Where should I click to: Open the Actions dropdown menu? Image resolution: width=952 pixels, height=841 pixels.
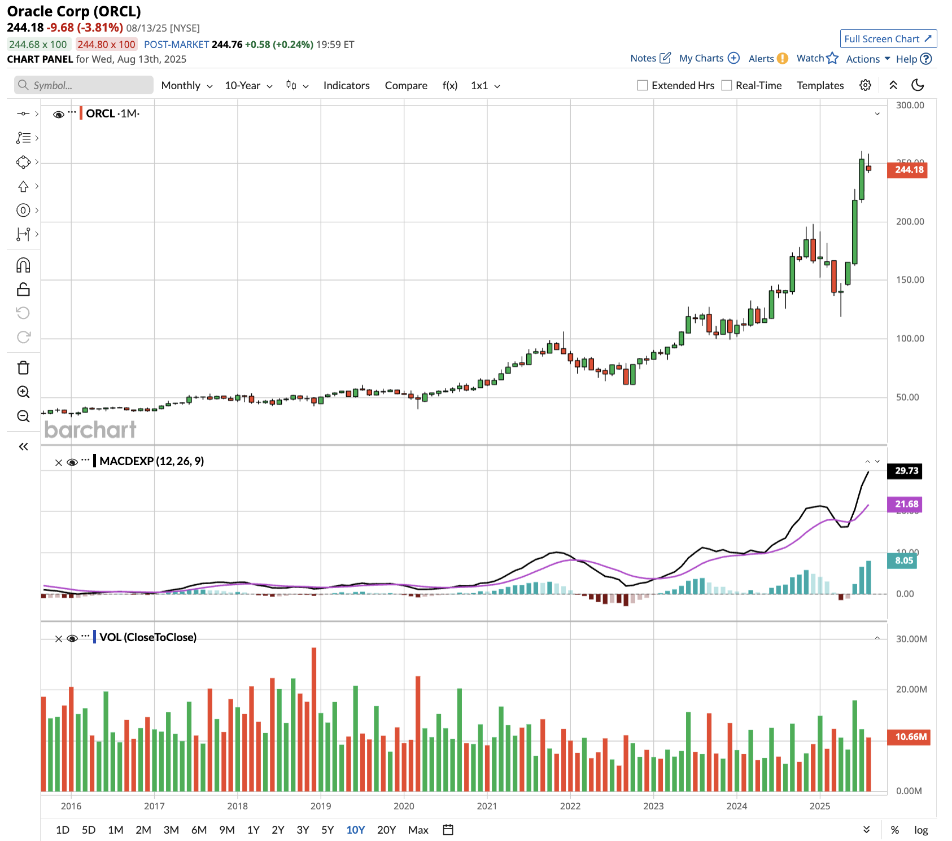pos(868,59)
